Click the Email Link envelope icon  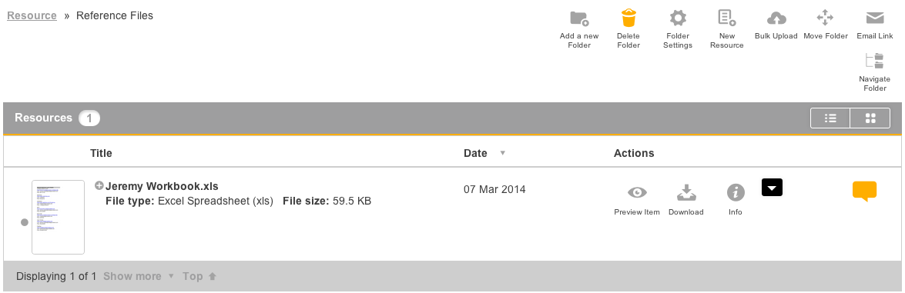coord(875,18)
